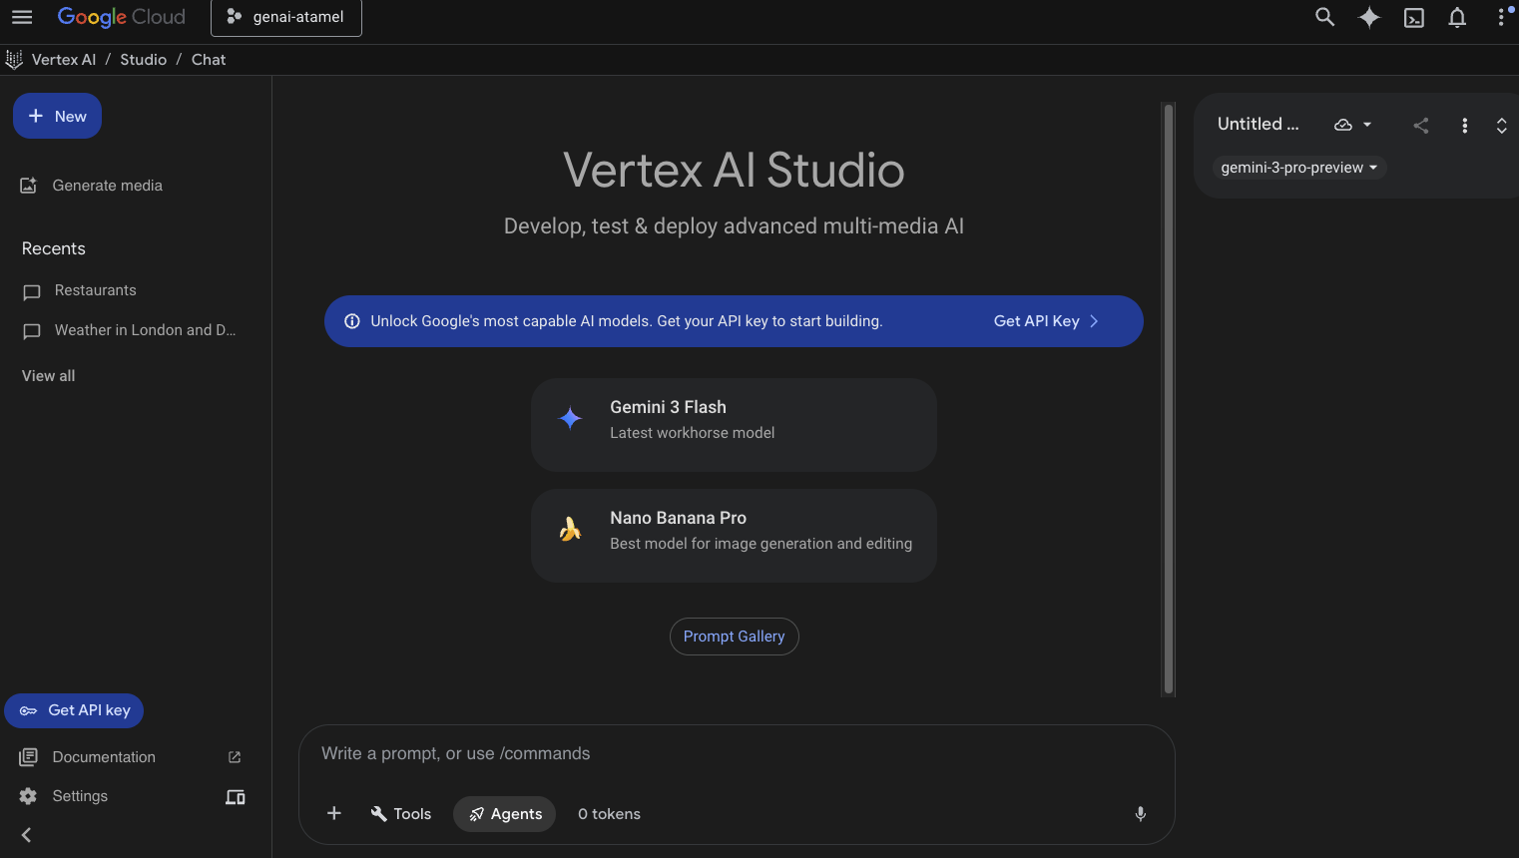Open Gemini assistant sparkle icon
This screenshot has width=1519, height=858.
tap(1369, 17)
